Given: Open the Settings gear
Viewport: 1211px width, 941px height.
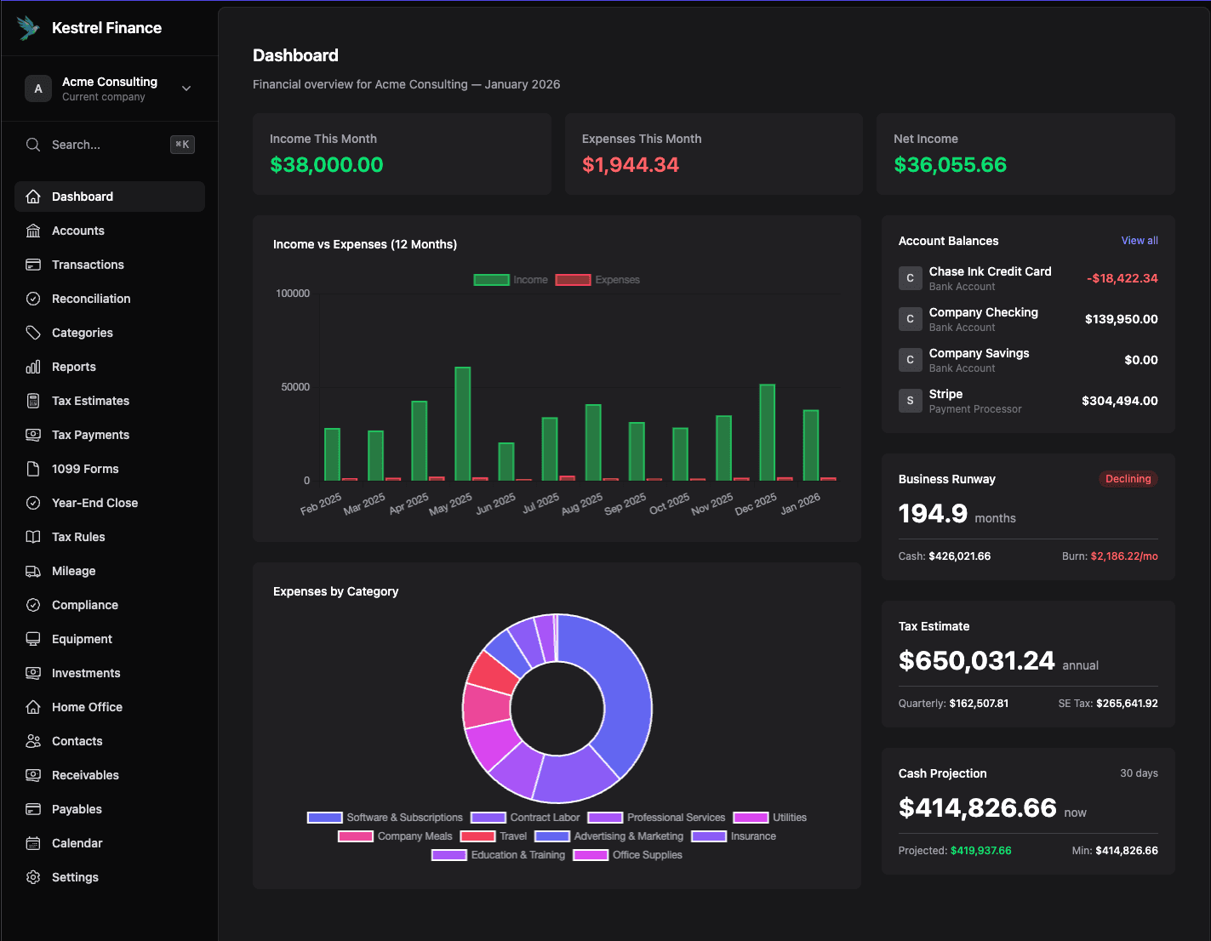Looking at the screenshot, I should point(33,876).
